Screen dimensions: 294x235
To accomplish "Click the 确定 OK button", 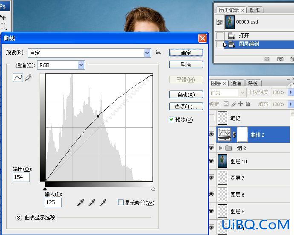I will [186, 53].
